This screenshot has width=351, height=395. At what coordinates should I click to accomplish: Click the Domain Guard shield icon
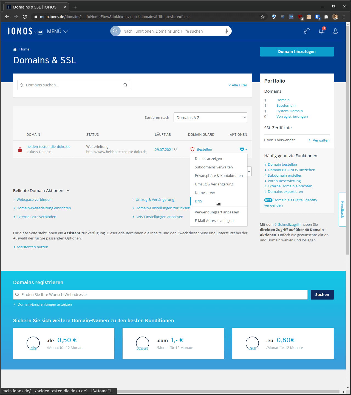(x=193, y=149)
